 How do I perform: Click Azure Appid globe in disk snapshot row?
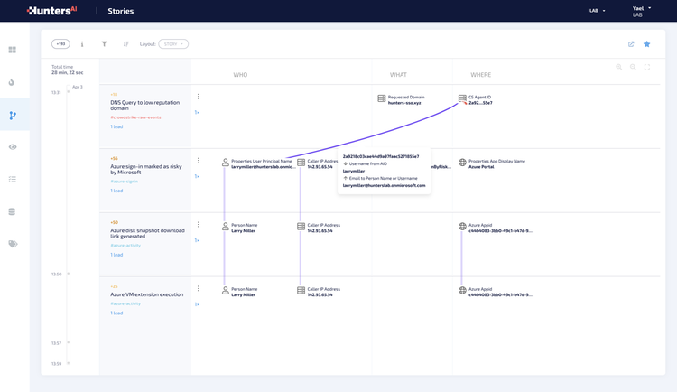[462, 227]
